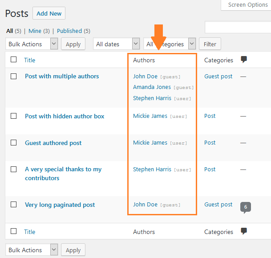Open the 6 comments bubble badge
This screenshot has width=271, height=258.
[x=245, y=207]
